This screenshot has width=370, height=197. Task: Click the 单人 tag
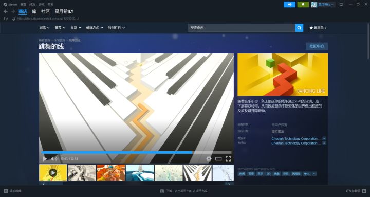[x=306, y=174]
